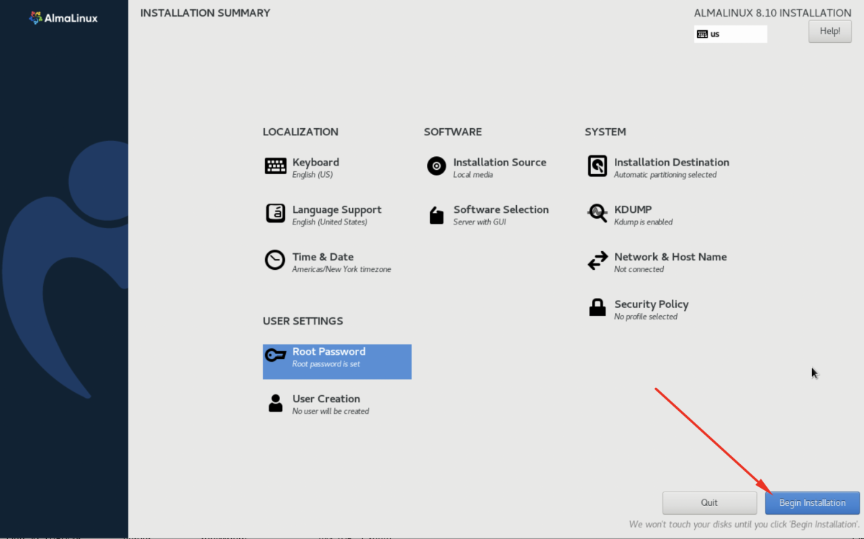Screen dimensions: 864x539
Task: Open the Software Selection label
Action: click(x=500, y=209)
